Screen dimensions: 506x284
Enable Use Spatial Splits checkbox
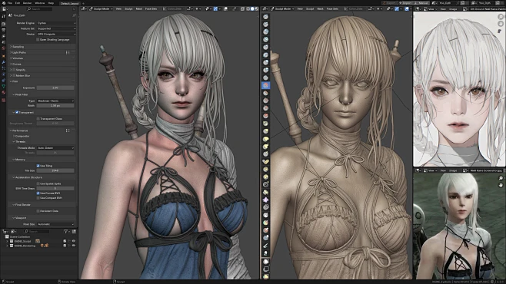point(38,183)
